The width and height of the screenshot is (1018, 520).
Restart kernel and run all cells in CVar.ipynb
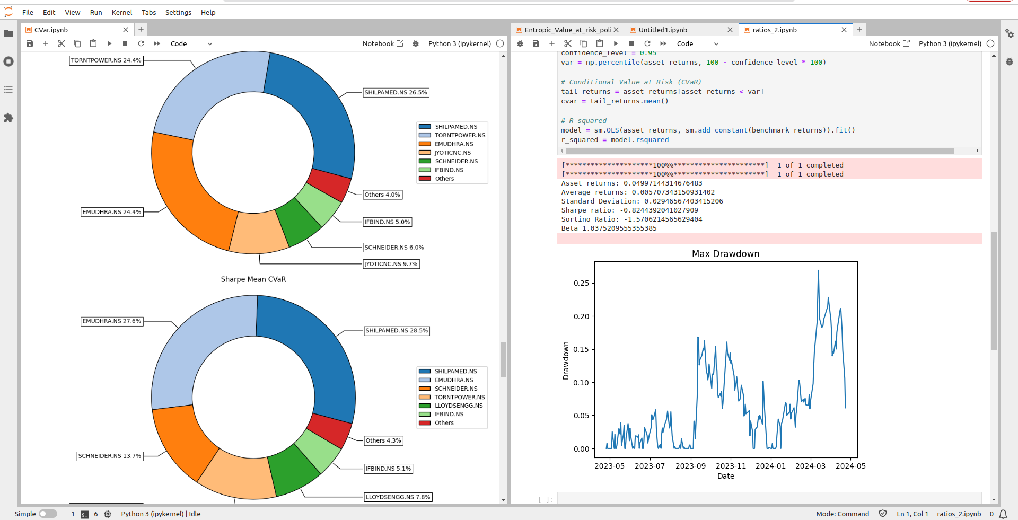click(x=157, y=43)
